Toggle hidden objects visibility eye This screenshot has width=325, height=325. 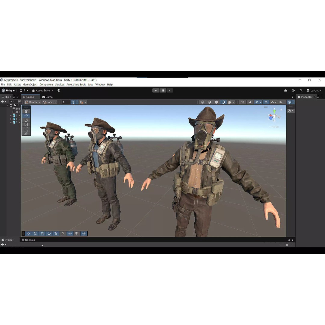coord(266,102)
